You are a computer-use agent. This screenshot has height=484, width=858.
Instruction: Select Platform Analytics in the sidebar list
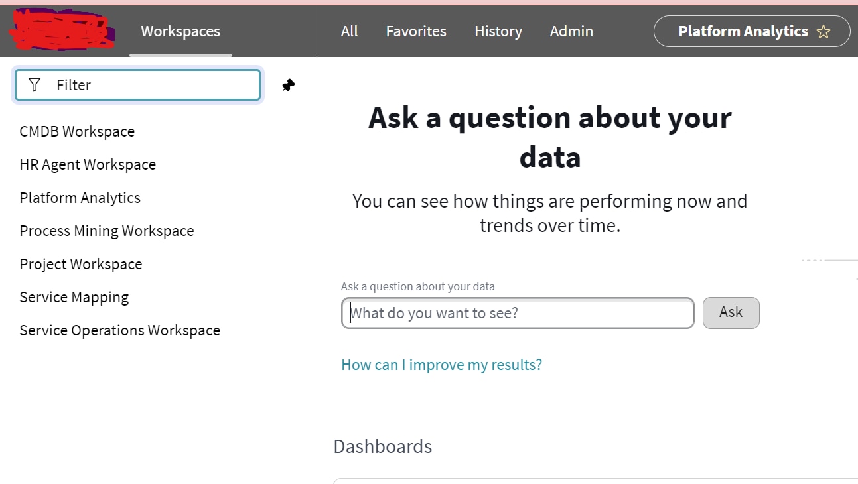coord(80,197)
